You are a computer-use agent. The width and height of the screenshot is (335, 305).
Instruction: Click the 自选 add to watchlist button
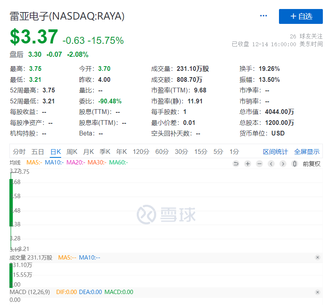[x=301, y=16]
